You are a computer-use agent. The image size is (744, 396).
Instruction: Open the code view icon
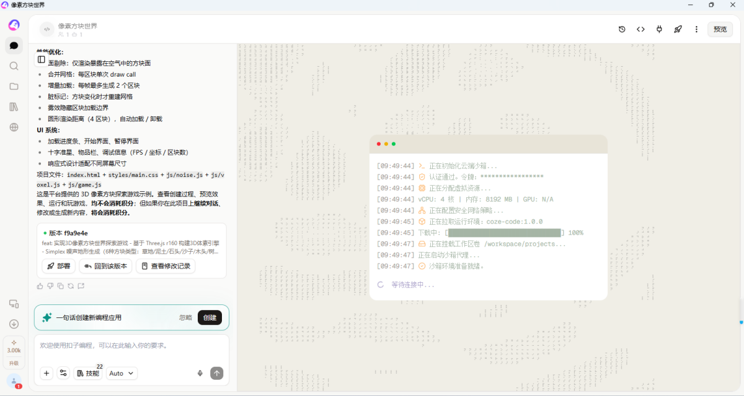[641, 29]
